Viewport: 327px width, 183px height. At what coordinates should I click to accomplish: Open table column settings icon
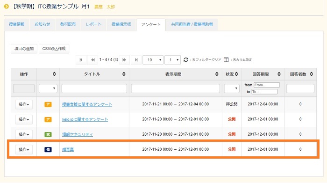226,60
